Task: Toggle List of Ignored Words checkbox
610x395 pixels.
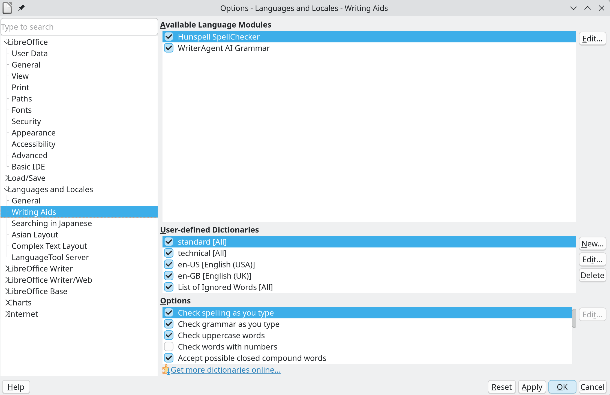Action: point(169,287)
